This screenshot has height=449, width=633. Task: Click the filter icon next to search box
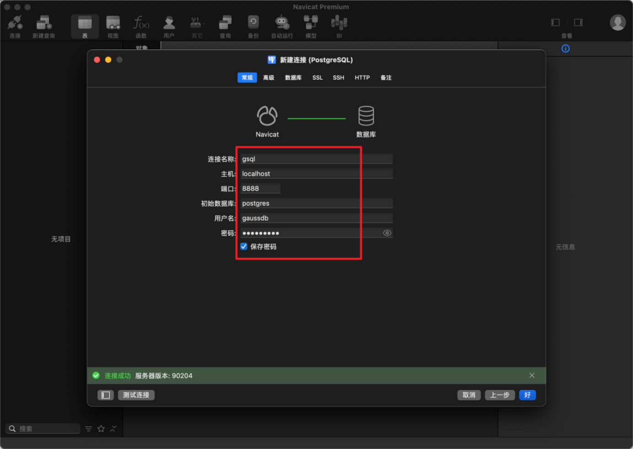(89, 429)
